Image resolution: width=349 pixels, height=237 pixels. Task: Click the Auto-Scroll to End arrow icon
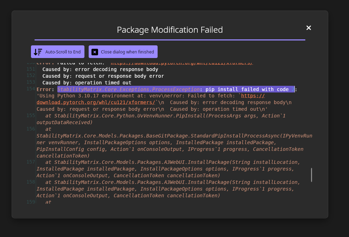pos(38,52)
